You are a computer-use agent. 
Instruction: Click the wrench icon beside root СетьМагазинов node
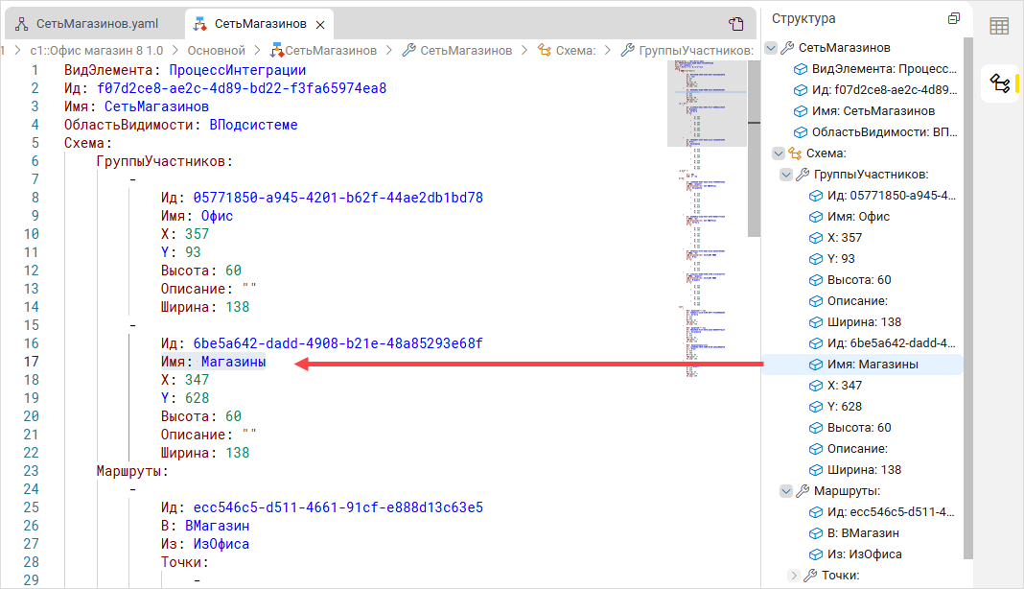pyautogui.click(x=787, y=48)
